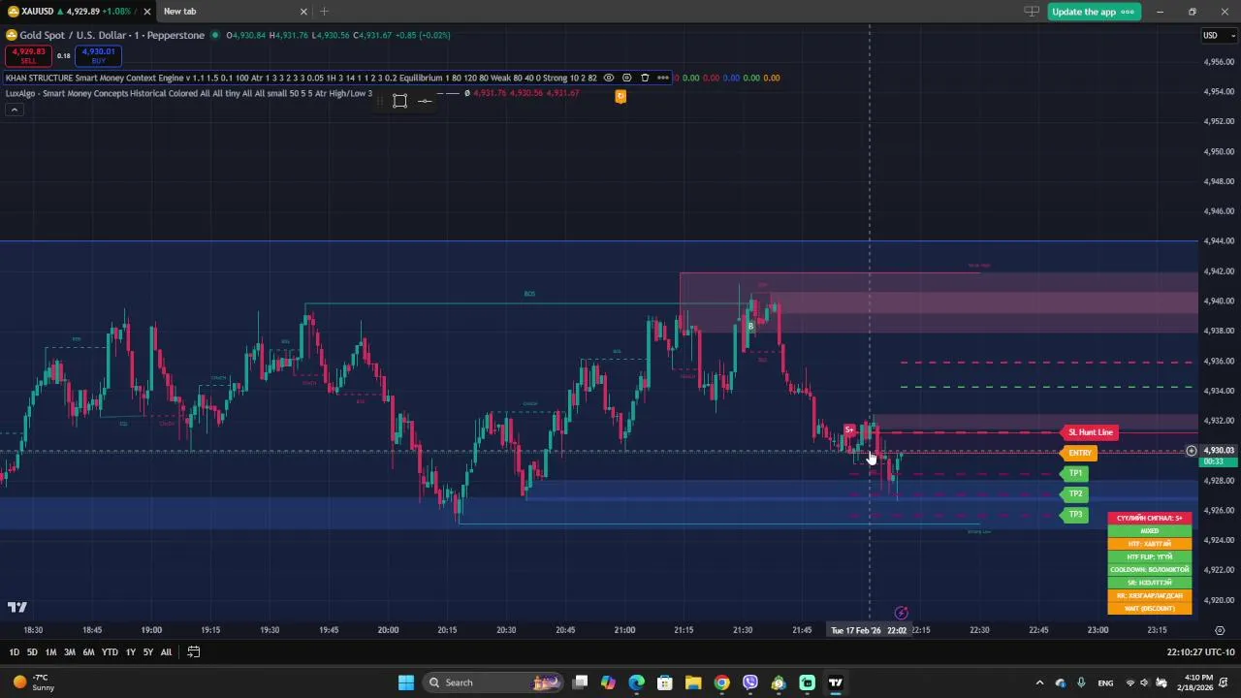Image resolution: width=1241 pixels, height=698 pixels.
Task: Click Update the app button
Action: (x=1093, y=12)
